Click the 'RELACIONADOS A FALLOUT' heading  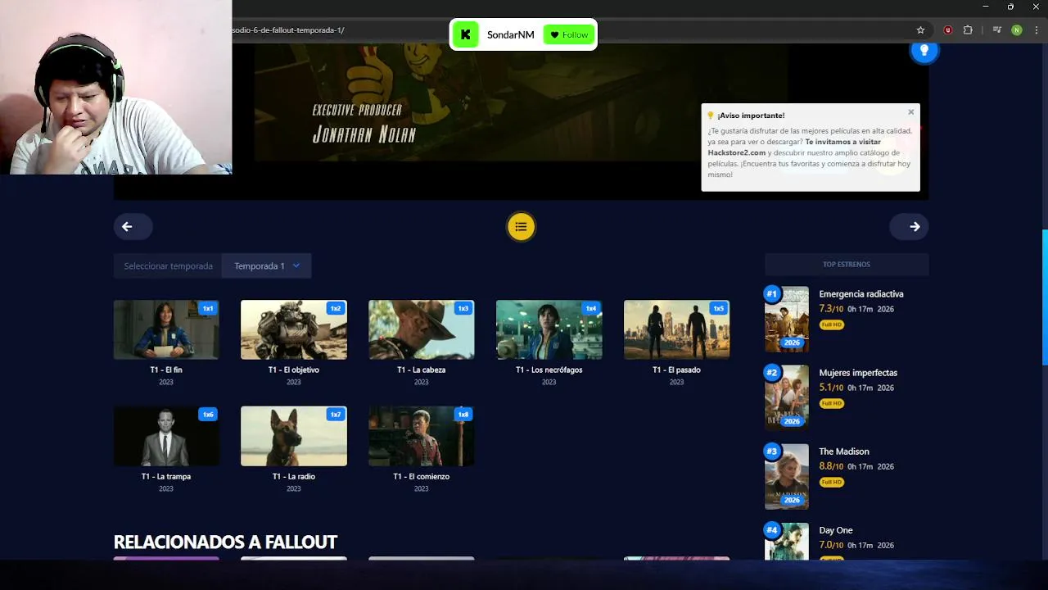[225, 542]
